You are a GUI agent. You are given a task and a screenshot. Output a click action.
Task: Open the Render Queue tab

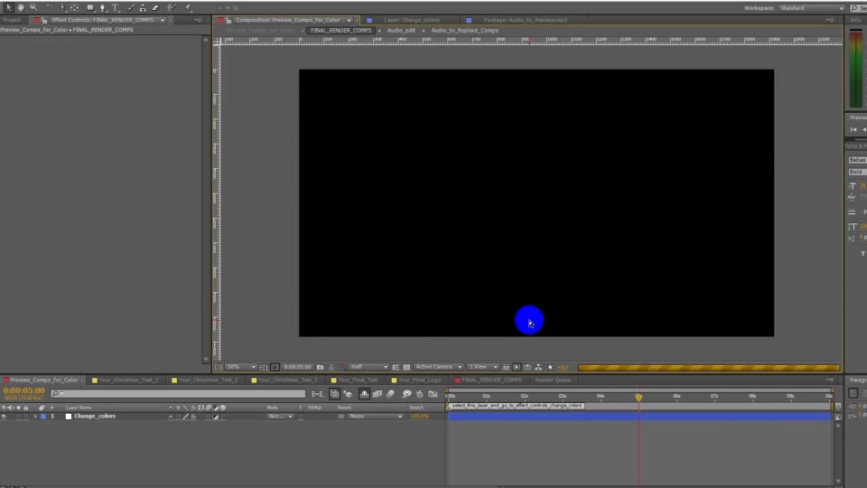[x=553, y=380]
